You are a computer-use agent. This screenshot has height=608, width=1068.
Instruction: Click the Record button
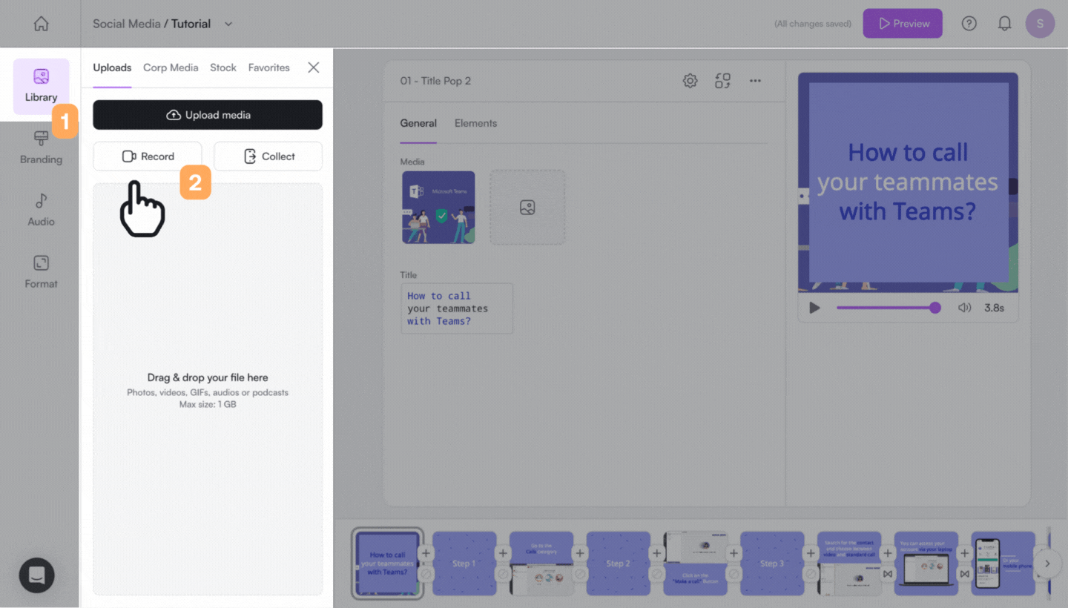[148, 156]
